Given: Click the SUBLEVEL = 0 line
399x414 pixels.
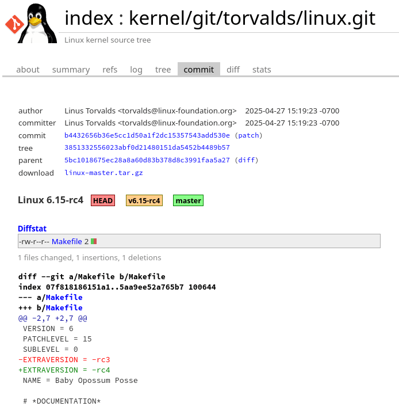Looking at the screenshot, I should pyautogui.click(x=51, y=350).
